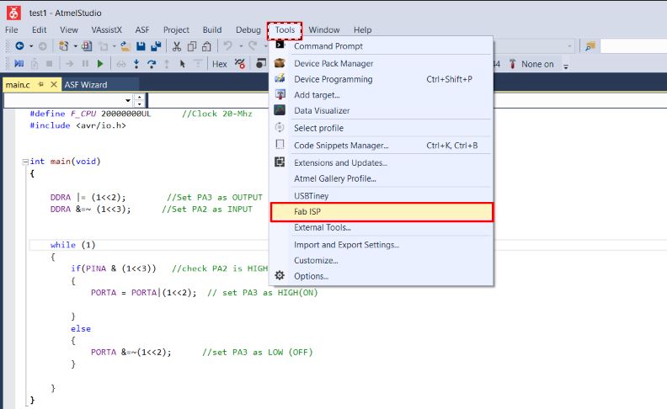Select Fab ISP from the Tools menu
This screenshot has width=667, height=409.
pyautogui.click(x=382, y=212)
